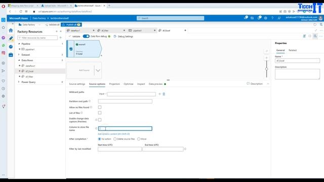
Task: Check the Allow no files found checkbox
Action: click(100, 107)
